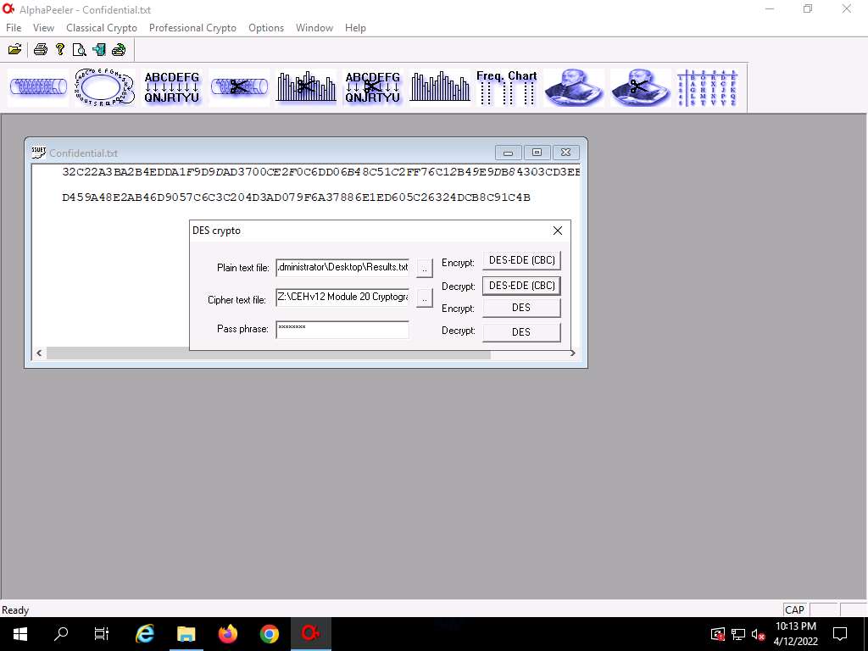Open Firefox from the taskbar
This screenshot has width=868, height=651.
click(228, 634)
